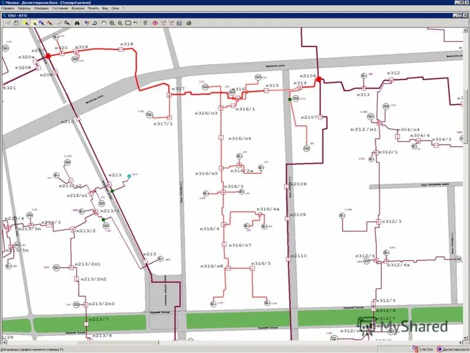Select the red arrow selection tool
This screenshot has width=470, height=353.
click(x=50, y=23)
